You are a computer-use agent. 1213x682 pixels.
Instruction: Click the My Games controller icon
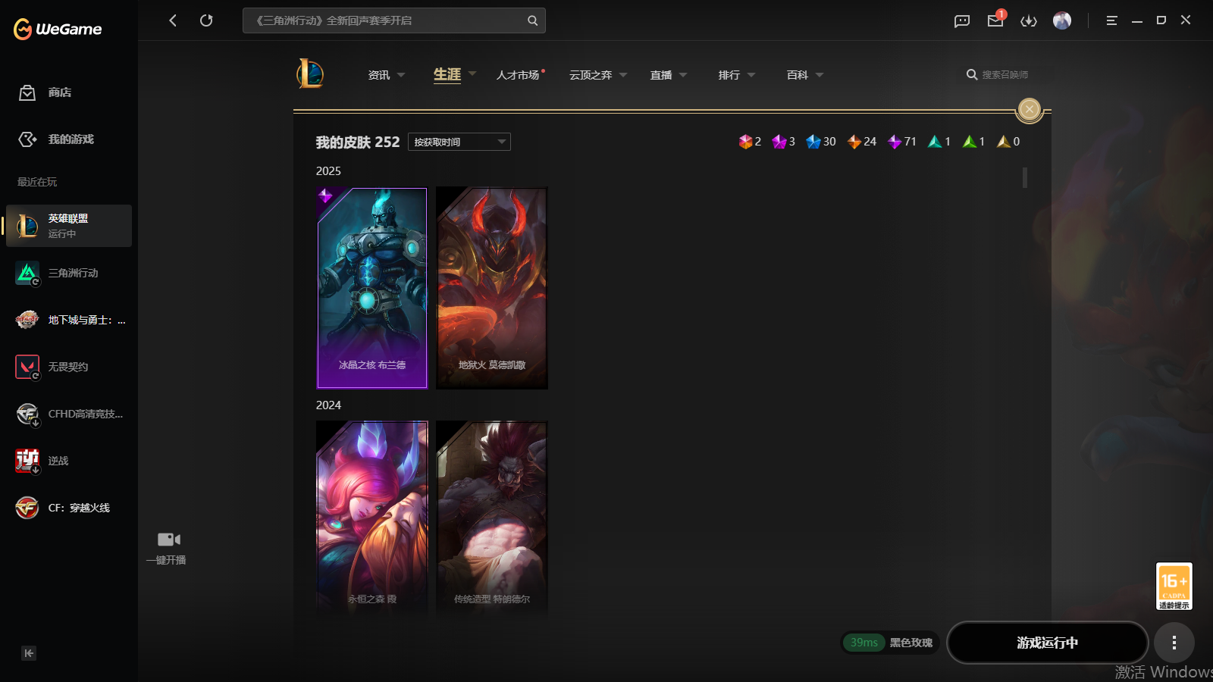(x=27, y=139)
